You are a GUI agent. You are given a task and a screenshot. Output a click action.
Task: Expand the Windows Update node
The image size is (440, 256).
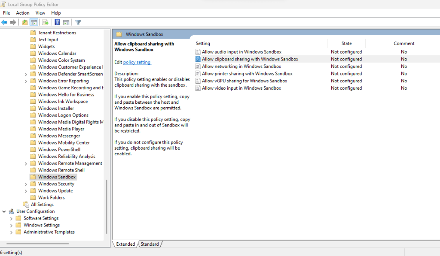pos(26,191)
